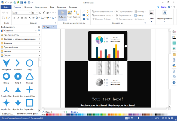The width and height of the screenshot is (177, 121).
Task: Click the Войти sign-in link
Action: (163, 7)
